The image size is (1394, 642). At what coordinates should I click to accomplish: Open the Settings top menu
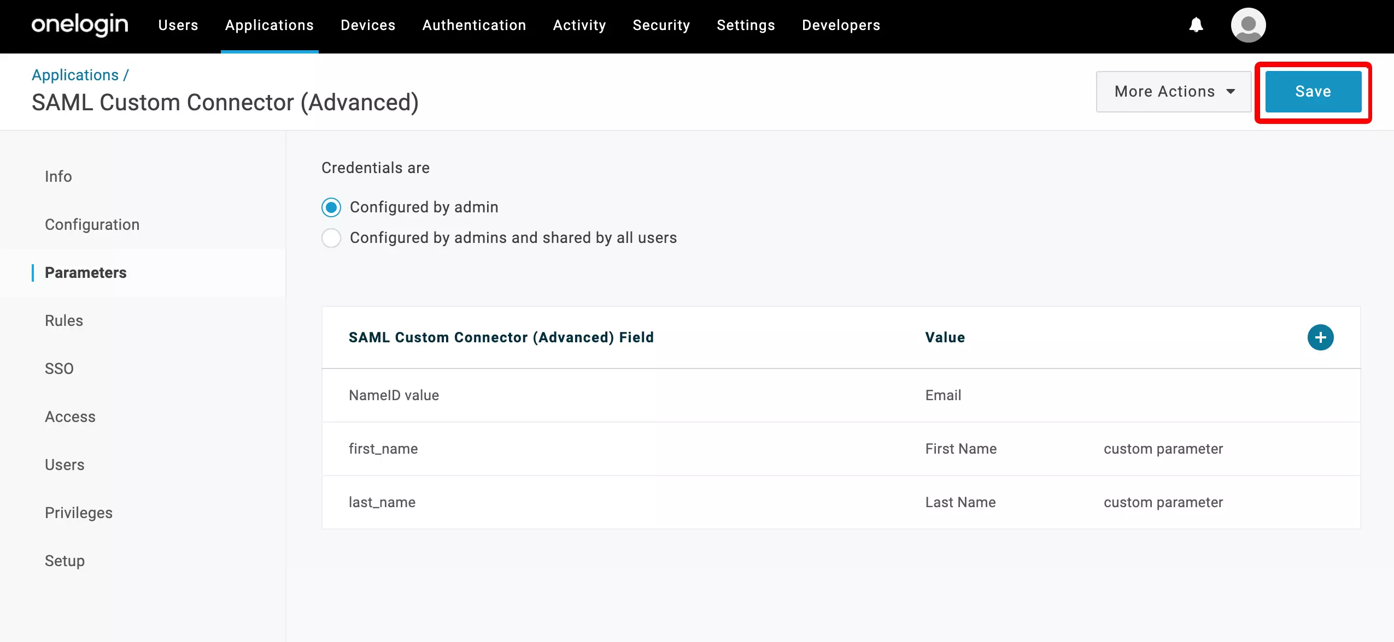[x=746, y=25]
